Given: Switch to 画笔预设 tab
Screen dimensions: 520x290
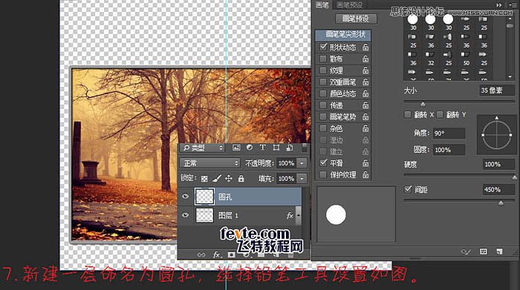Looking at the screenshot, I should [x=349, y=5].
